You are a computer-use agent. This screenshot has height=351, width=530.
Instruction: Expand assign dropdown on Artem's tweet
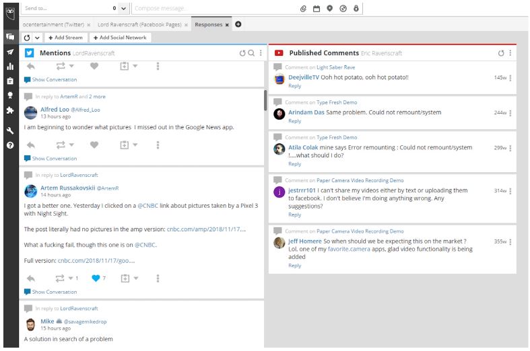tap(136, 278)
